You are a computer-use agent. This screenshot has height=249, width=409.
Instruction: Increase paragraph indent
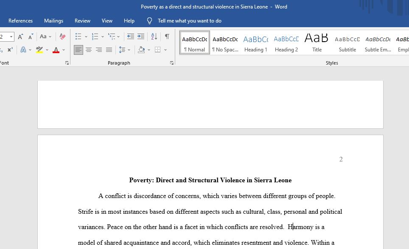pos(141,37)
